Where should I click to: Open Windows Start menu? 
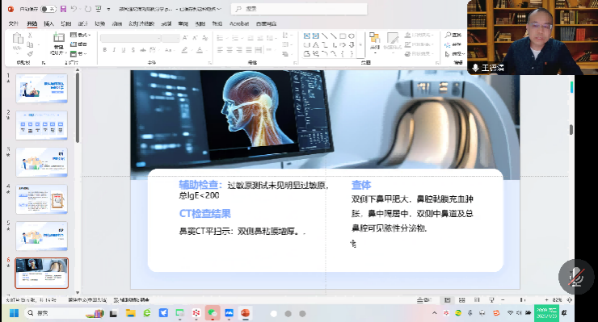click(x=14, y=313)
